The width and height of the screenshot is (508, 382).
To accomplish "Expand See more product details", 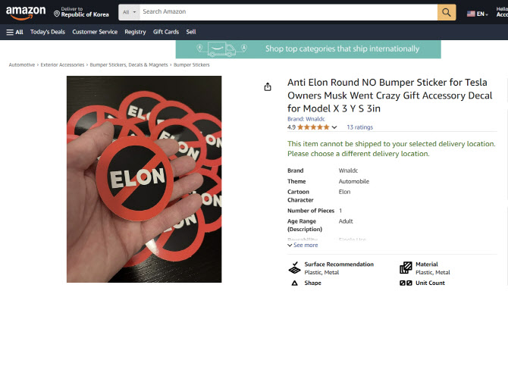I will pyautogui.click(x=303, y=245).
